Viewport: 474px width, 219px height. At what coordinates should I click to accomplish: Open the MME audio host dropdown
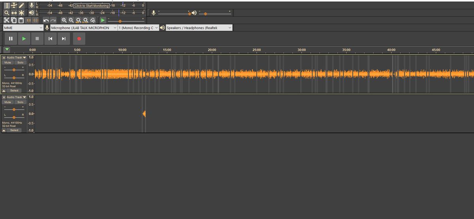pyautogui.click(x=23, y=28)
